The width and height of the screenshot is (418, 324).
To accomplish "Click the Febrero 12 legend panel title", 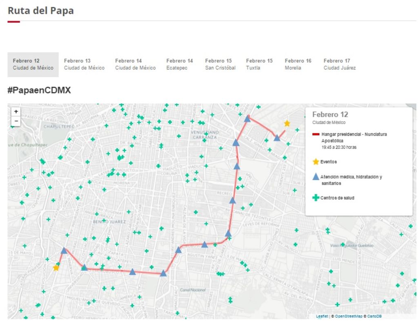I will (x=330, y=115).
